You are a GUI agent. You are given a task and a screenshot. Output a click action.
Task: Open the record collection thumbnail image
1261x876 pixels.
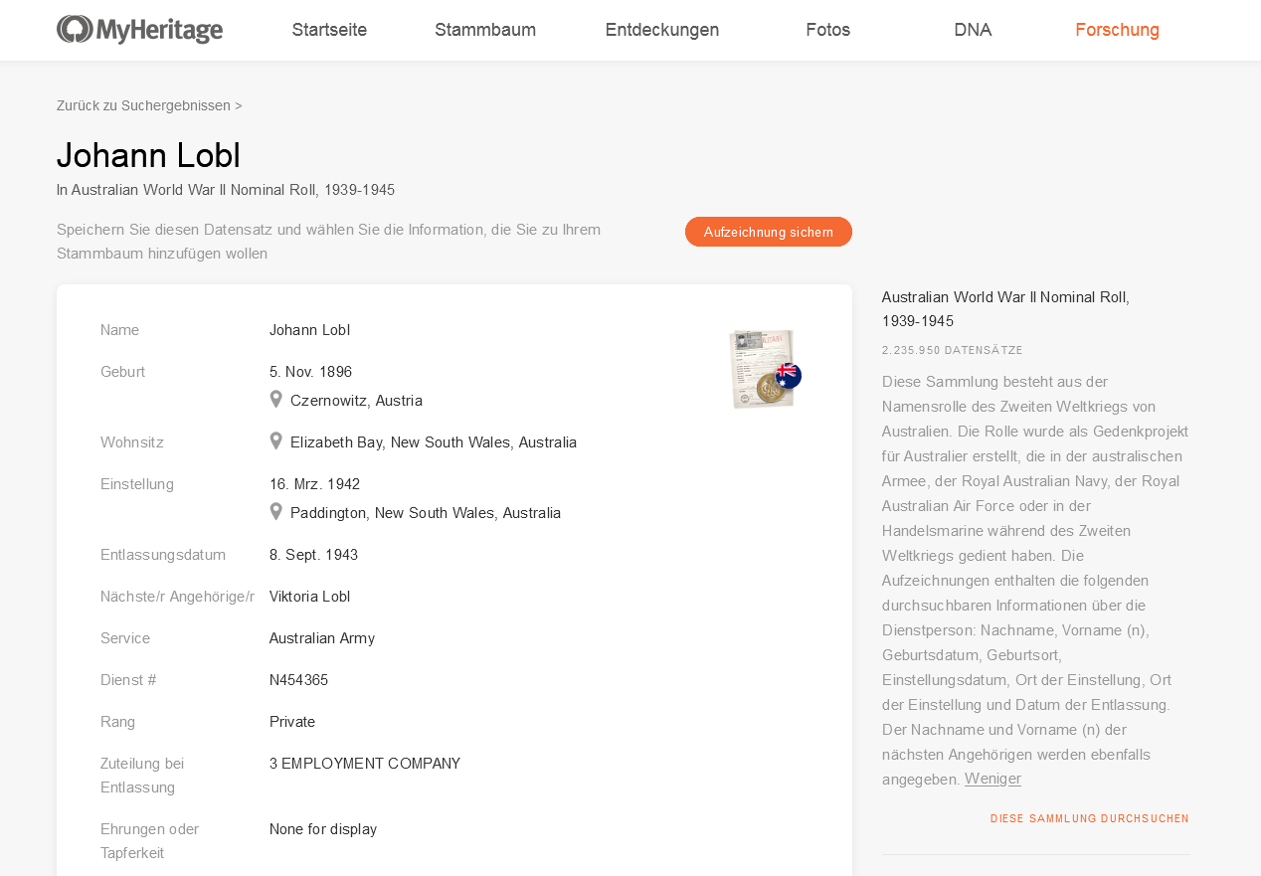(764, 369)
